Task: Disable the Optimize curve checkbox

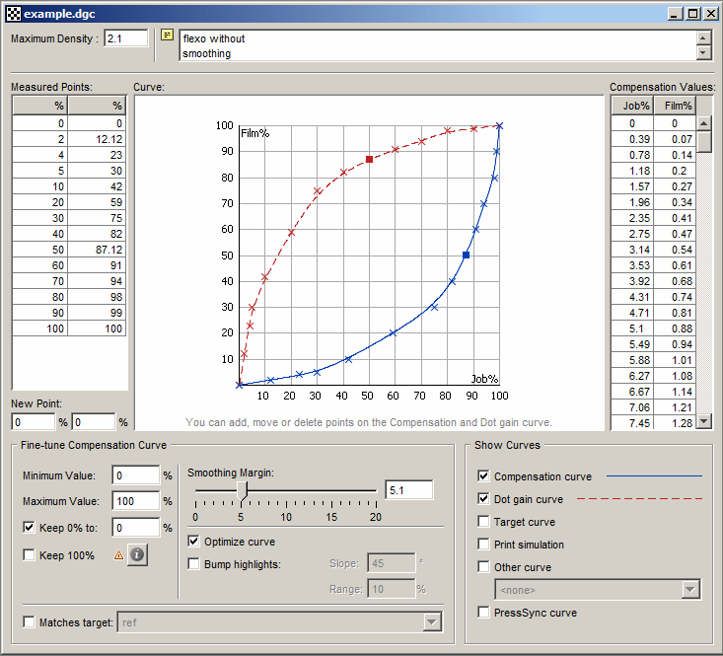Action: pos(193,541)
